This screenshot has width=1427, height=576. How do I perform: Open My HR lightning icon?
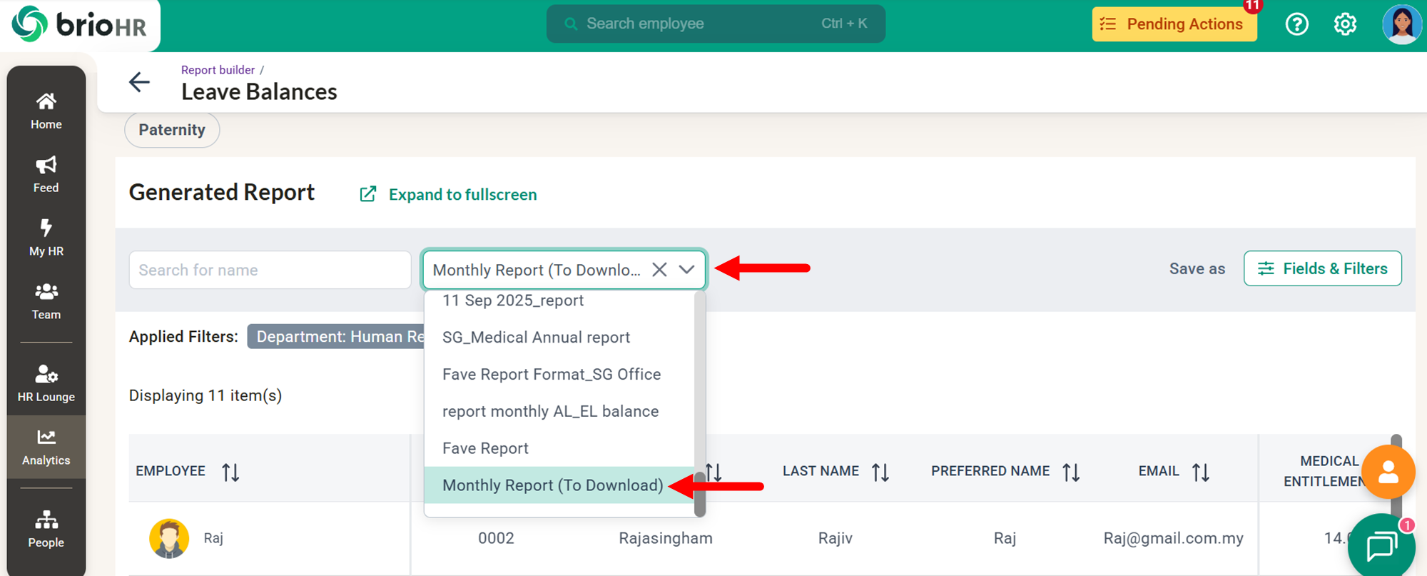click(x=46, y=237)
